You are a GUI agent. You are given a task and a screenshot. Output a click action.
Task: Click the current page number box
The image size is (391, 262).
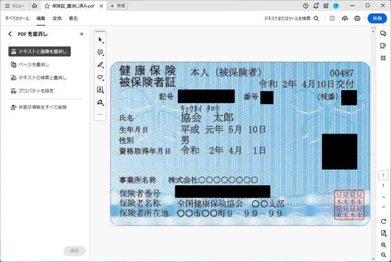coord(383,175)
